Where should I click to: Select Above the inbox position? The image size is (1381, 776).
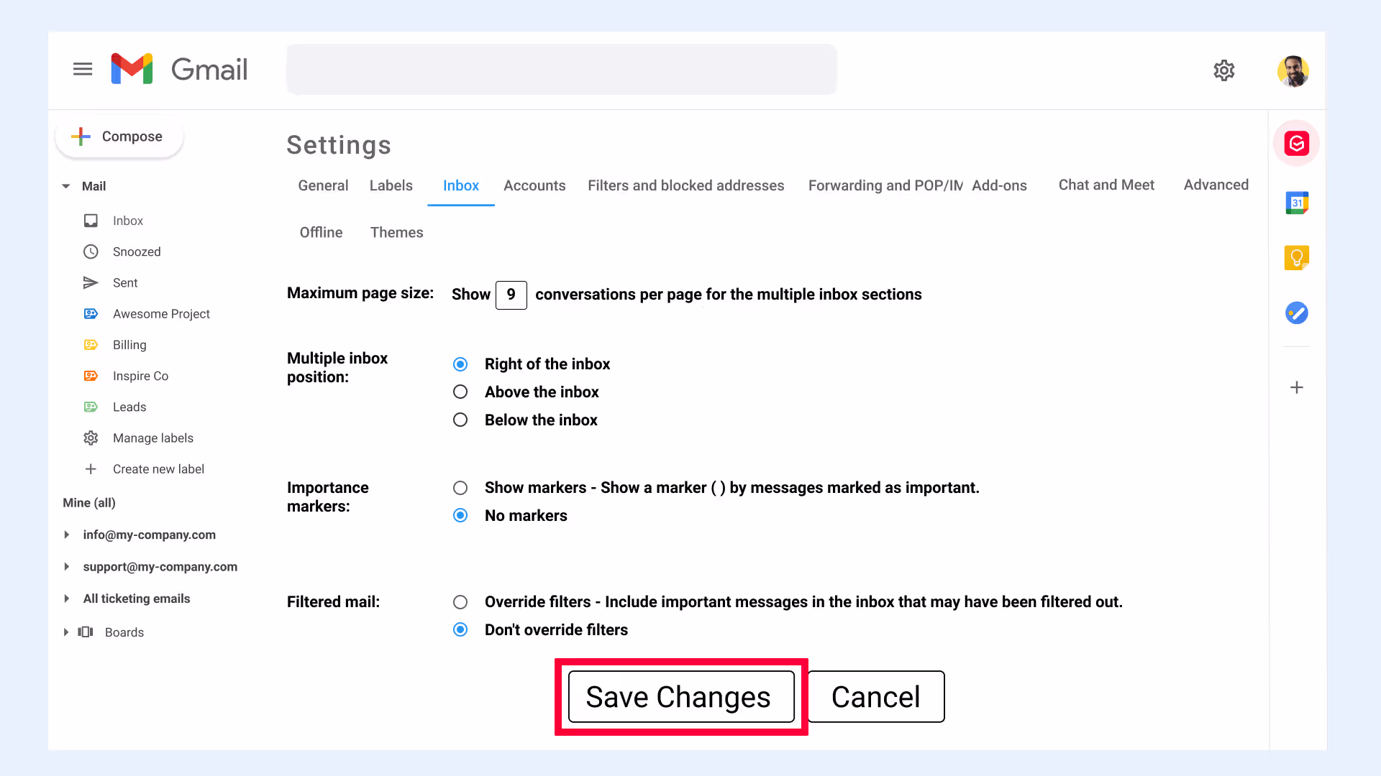pyautogui.click(x=460, y=392)
